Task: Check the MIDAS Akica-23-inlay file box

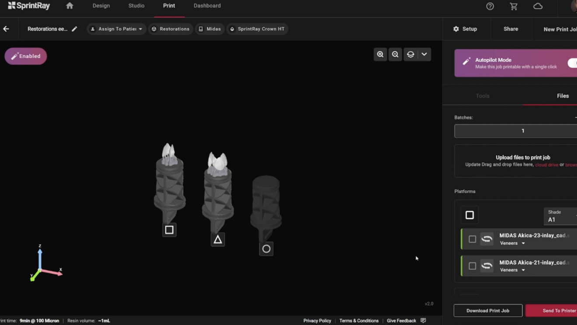Action: click(473, 239)
